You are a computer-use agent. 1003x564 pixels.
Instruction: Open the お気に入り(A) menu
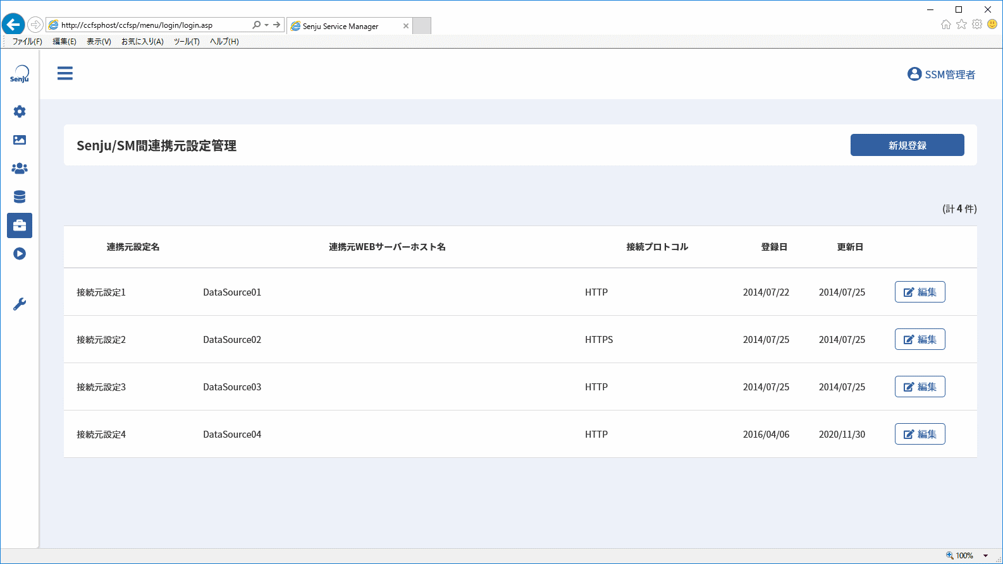click(142, 42)
